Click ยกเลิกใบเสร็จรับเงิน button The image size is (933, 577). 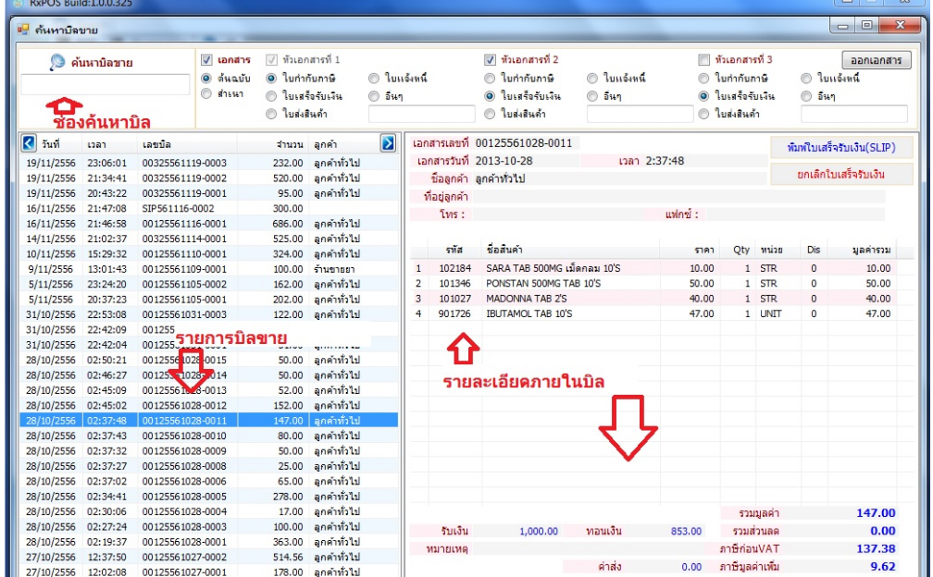tap(841, 174)
